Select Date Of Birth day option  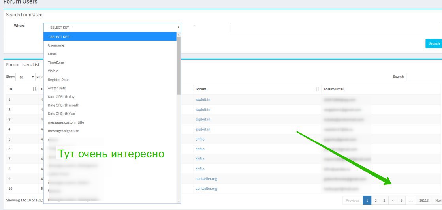[x=110, y=97]
